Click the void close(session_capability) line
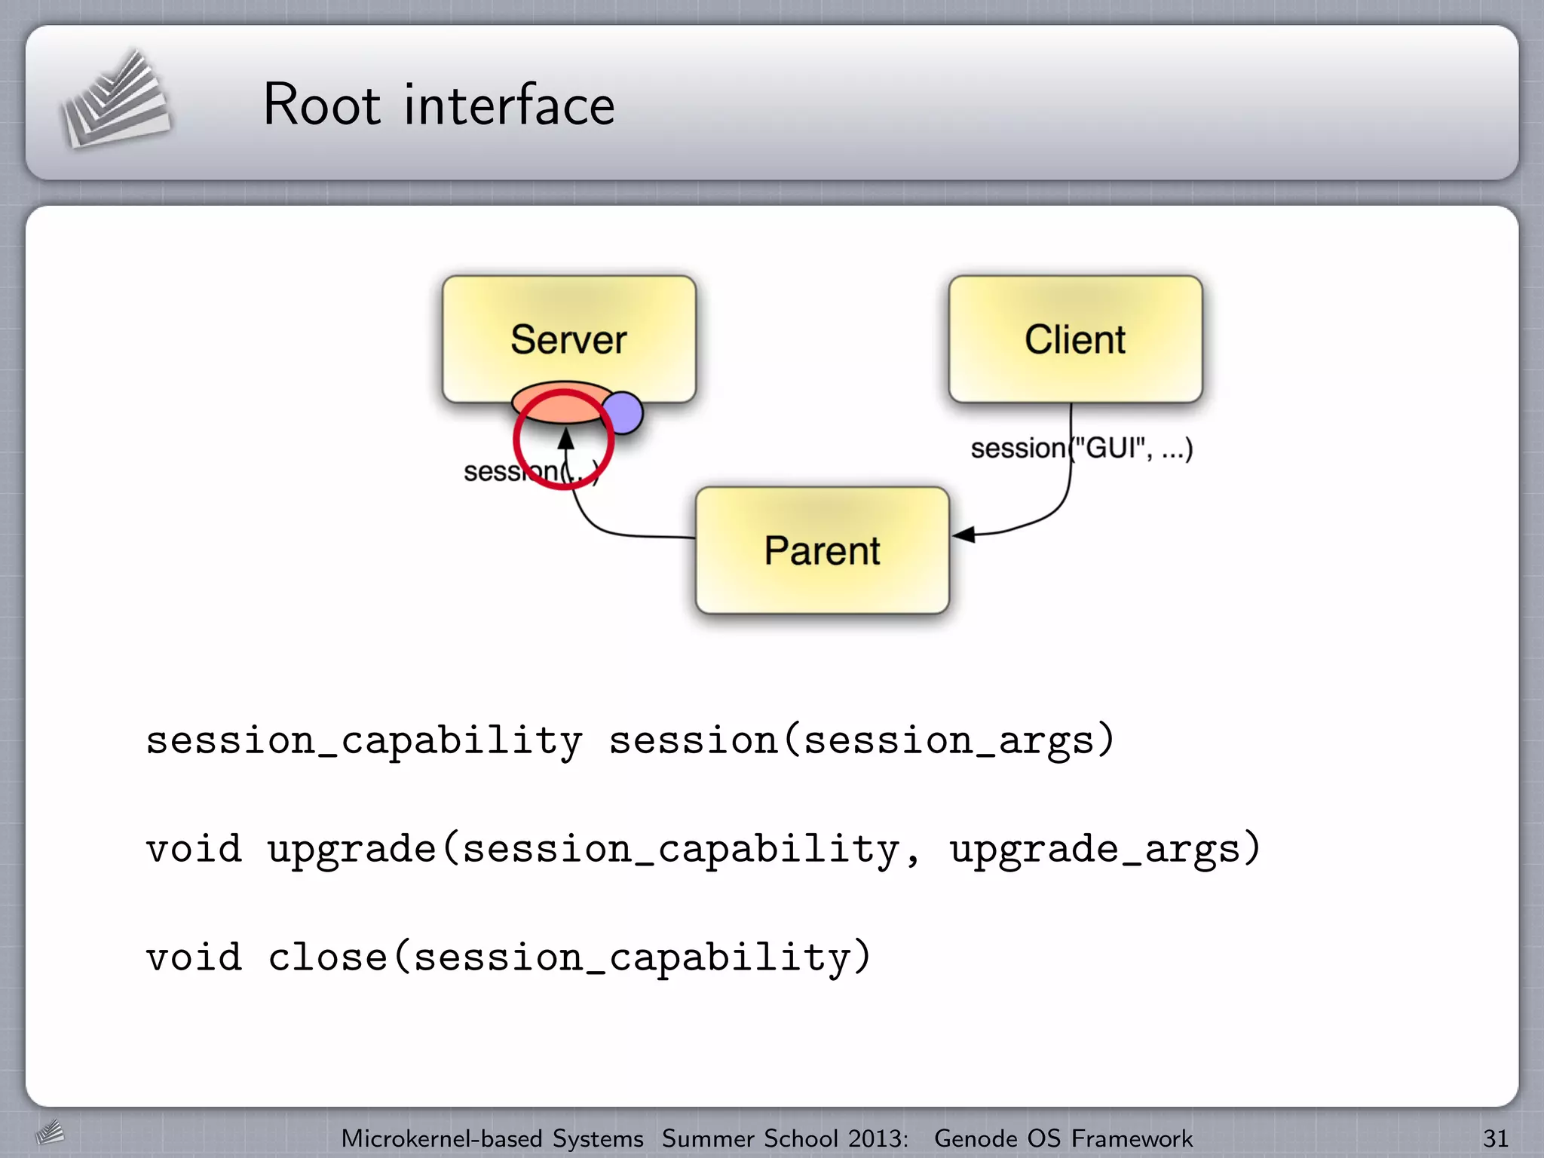The image size is (1544, 1158). (x=509, y=957)
